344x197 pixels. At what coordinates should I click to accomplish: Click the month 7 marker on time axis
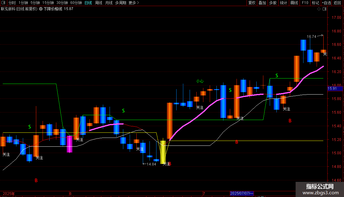[204, 193]
